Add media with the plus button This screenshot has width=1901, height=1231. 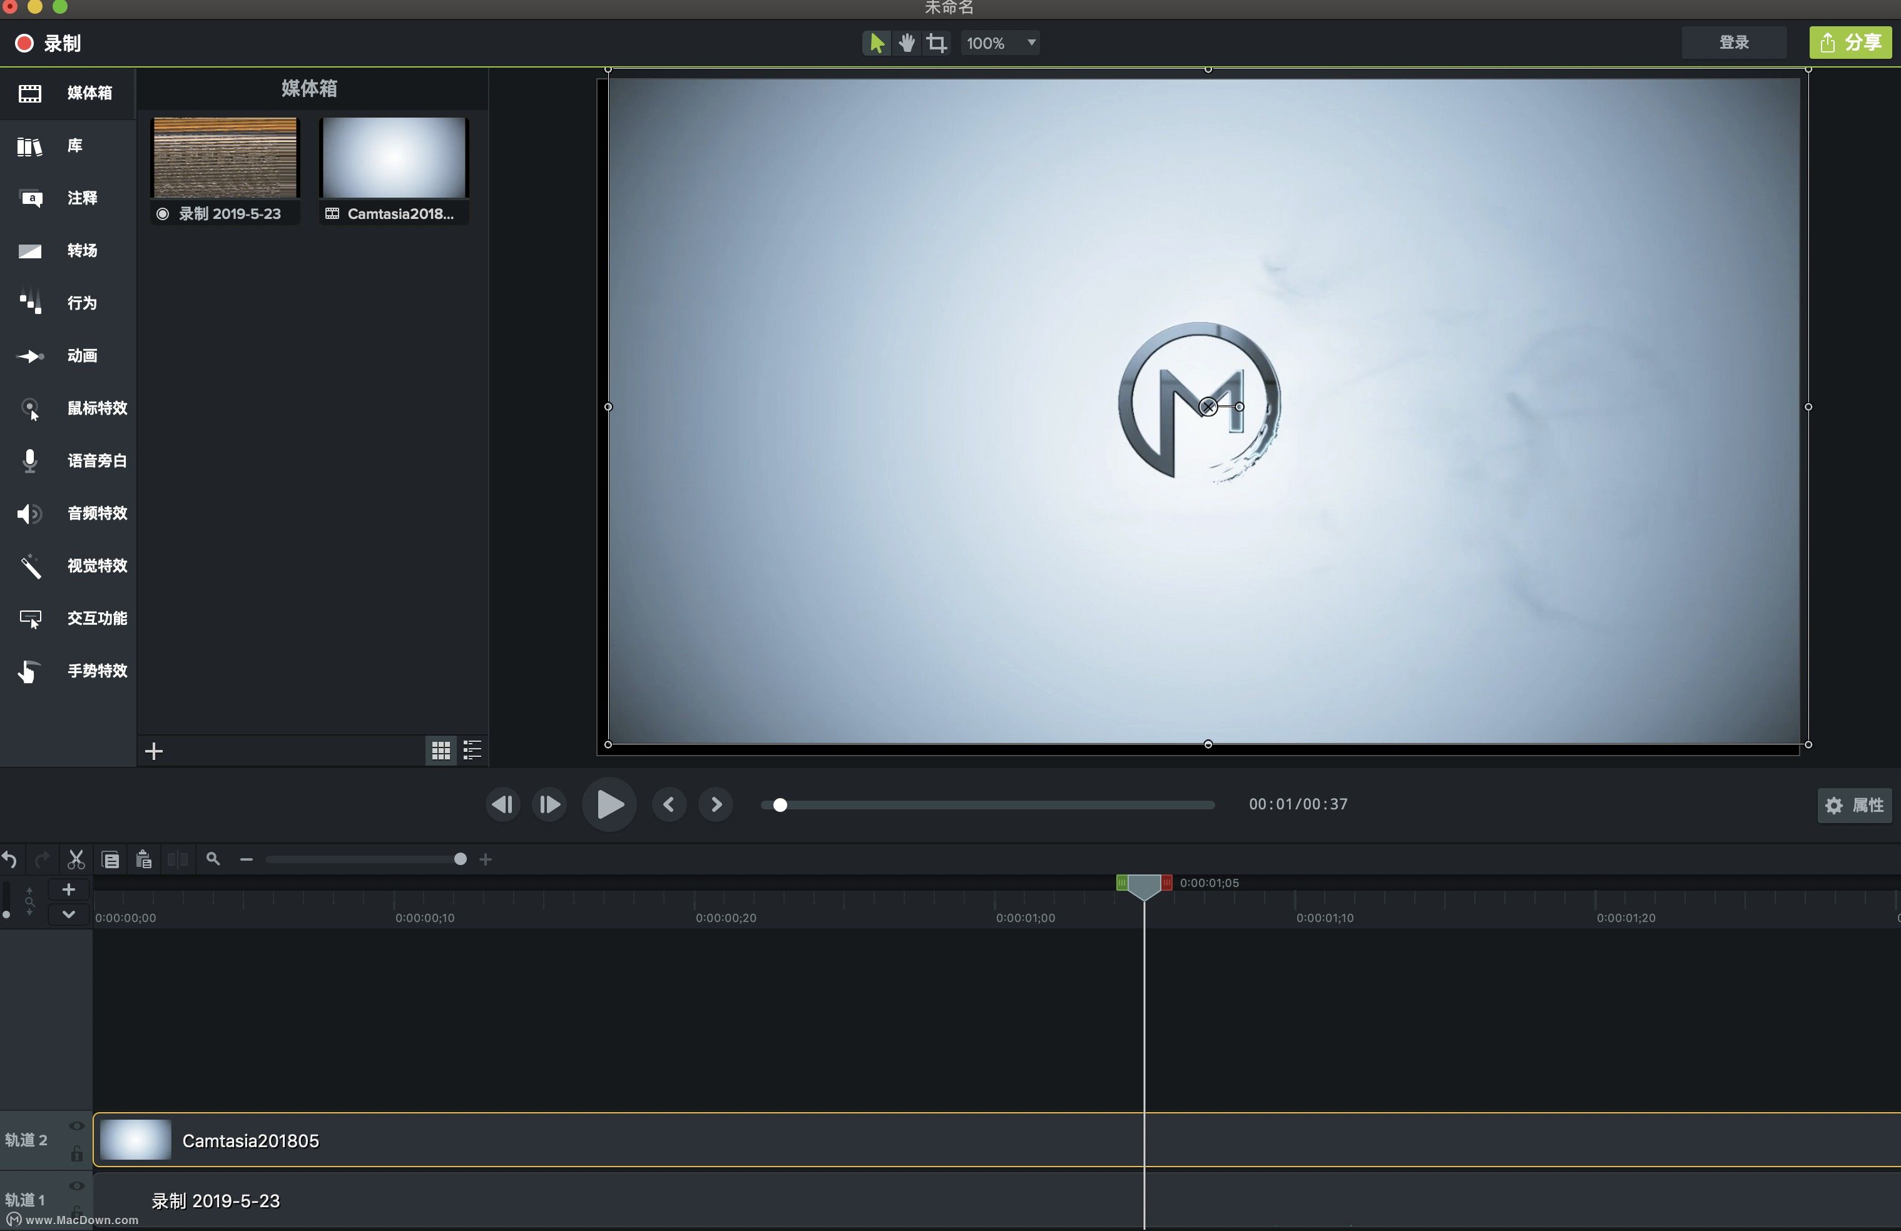point(154,751)
